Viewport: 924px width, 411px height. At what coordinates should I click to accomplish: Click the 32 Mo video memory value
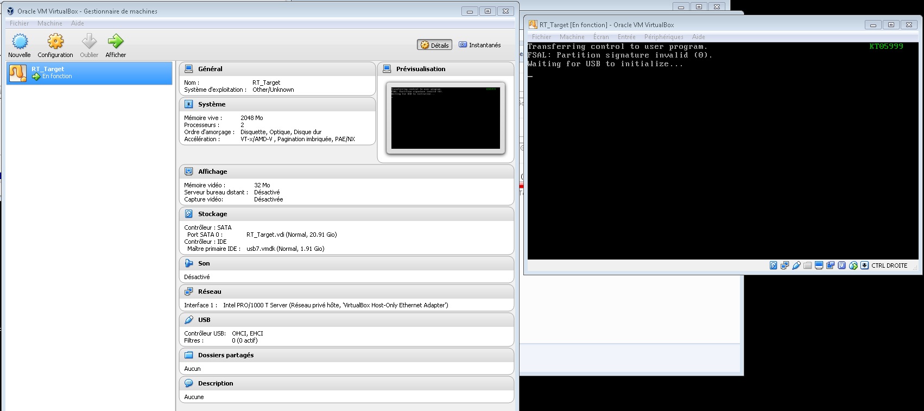[x=262, y=185]
